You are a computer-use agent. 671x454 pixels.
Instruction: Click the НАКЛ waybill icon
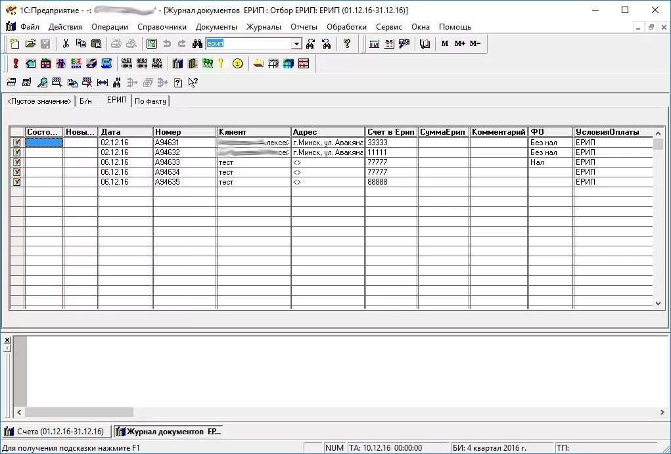[142, 64]
